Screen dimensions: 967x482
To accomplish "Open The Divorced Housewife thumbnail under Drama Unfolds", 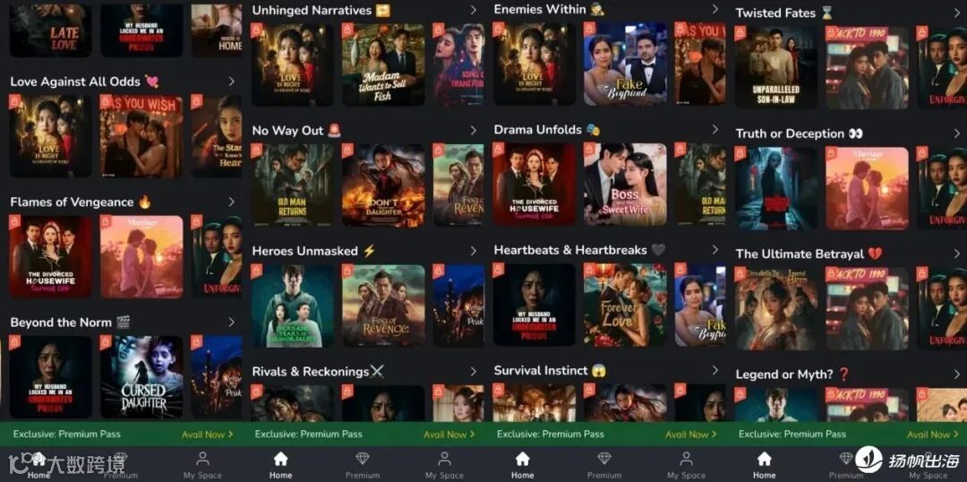I will (x=534, y=185).
